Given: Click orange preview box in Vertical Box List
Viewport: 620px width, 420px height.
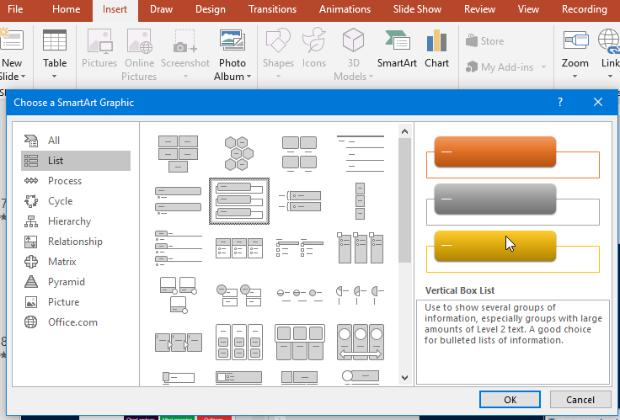Looking at the screenshot, I should pos(495,152).
